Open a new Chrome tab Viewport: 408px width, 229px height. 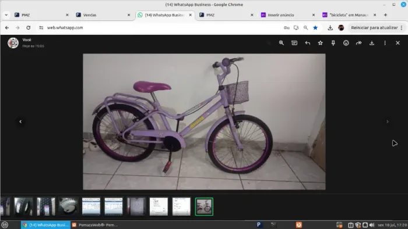click(x=385, y=15)
